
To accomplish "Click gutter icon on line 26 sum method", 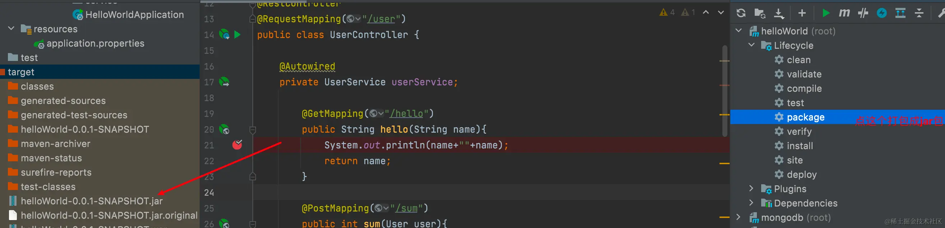I will (224, 223).
